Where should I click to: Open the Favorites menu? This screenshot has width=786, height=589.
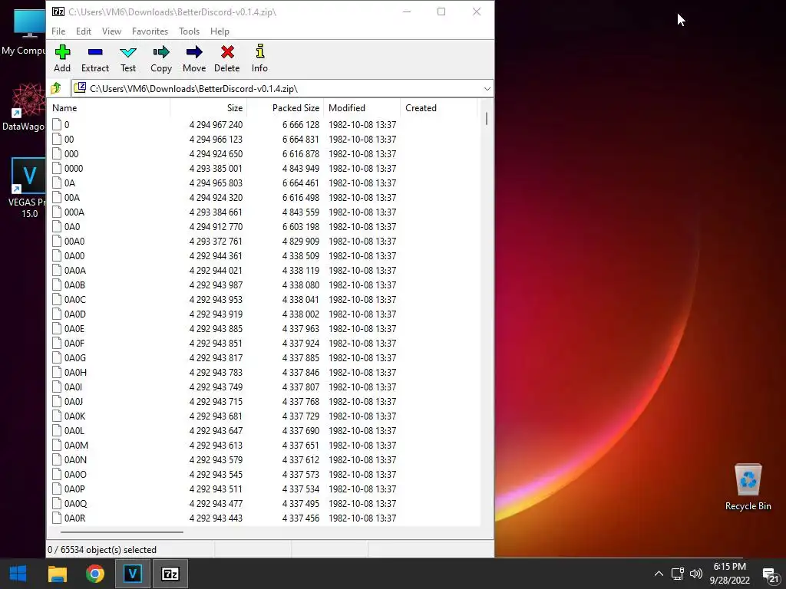(x=150, y=31)
